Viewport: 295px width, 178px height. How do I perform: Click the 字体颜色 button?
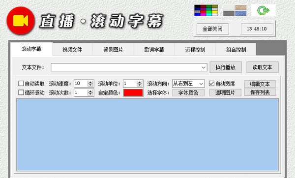click(x=188, y=92)
